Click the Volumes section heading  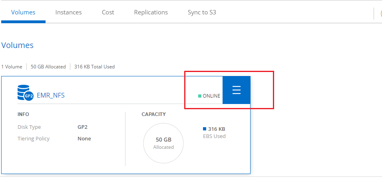point(18,45)
